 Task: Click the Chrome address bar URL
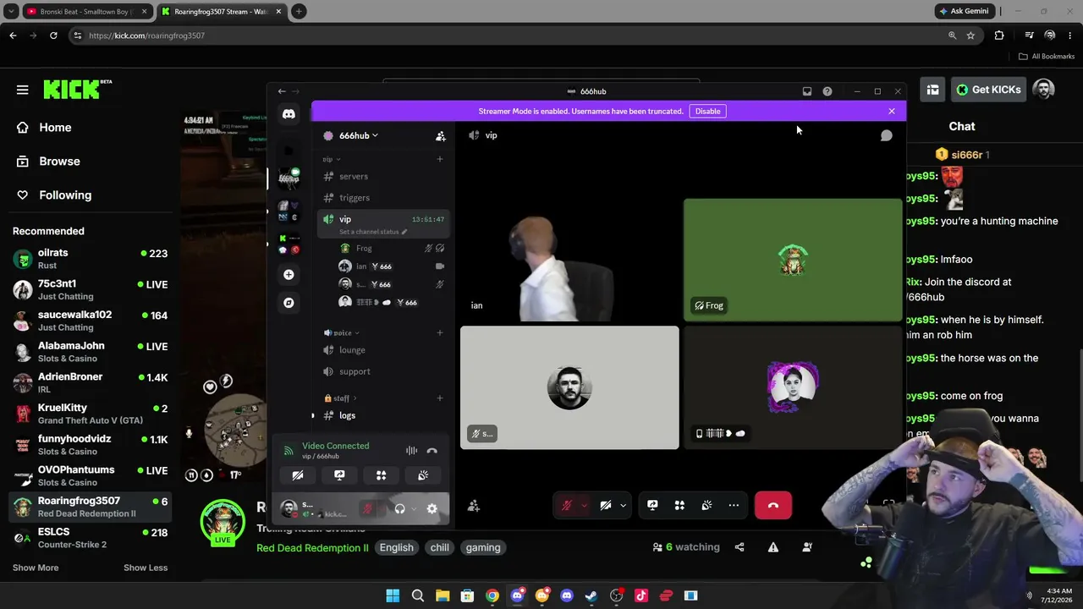coord(146,36)
